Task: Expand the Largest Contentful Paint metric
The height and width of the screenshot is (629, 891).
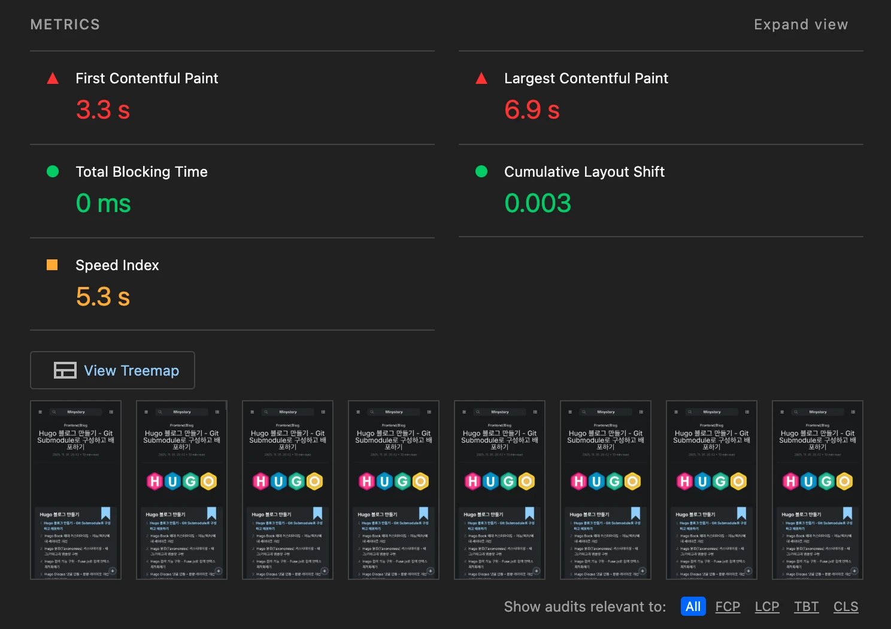Action: [x=661, y=98]
